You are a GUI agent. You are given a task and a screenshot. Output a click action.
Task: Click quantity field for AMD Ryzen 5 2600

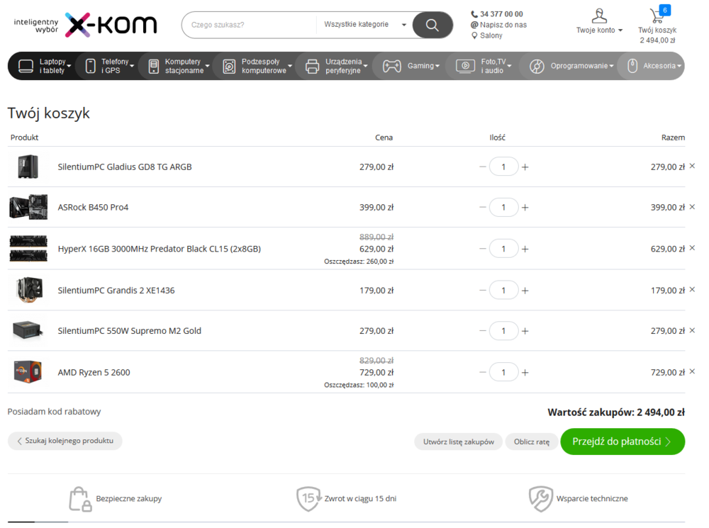pyautogui.click(x=503, y=373)
